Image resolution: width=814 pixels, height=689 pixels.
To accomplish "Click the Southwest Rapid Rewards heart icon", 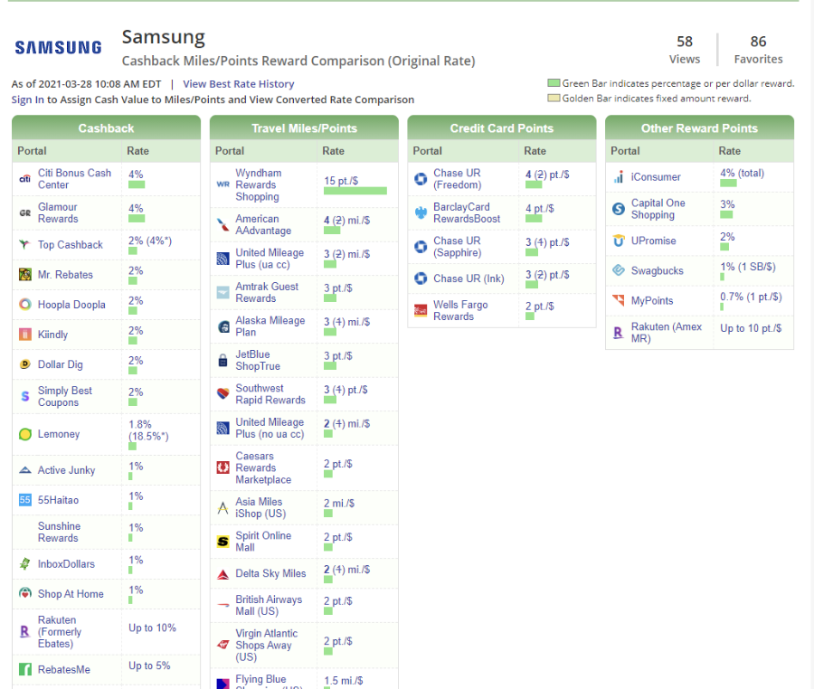I will tap(222, 394).
